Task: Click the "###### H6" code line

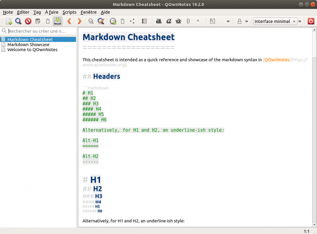Action: click(94, 119)
